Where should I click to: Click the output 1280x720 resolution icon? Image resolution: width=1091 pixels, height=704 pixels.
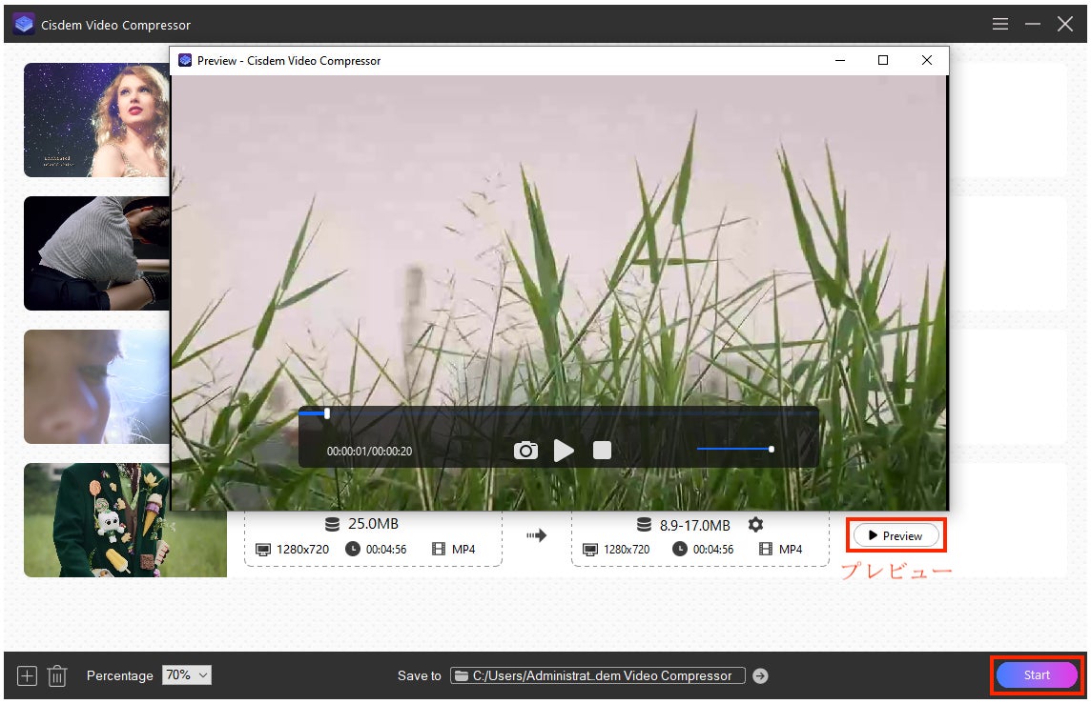pos(590,550)
